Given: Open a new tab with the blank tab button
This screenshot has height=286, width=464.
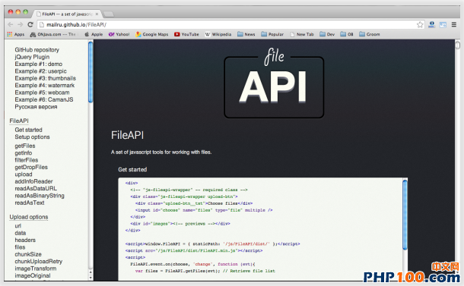Looking at the screenshot, I should click(x=108, y=14).
